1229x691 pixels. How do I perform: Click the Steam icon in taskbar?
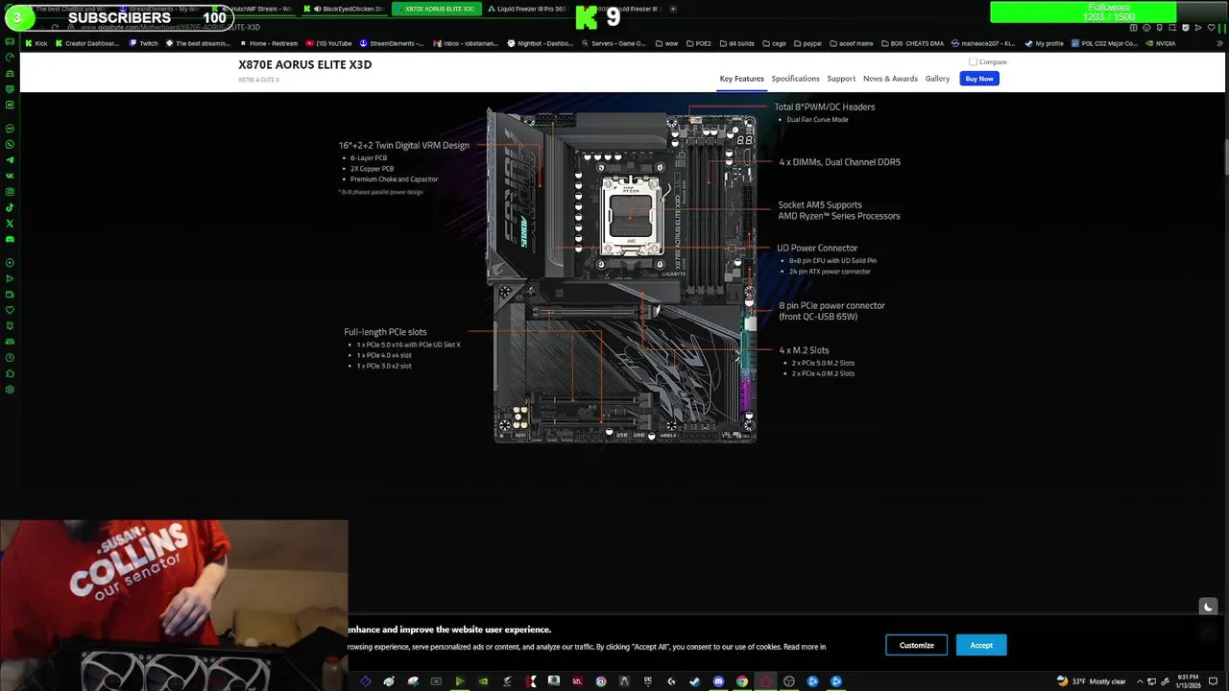click(693, 681)
